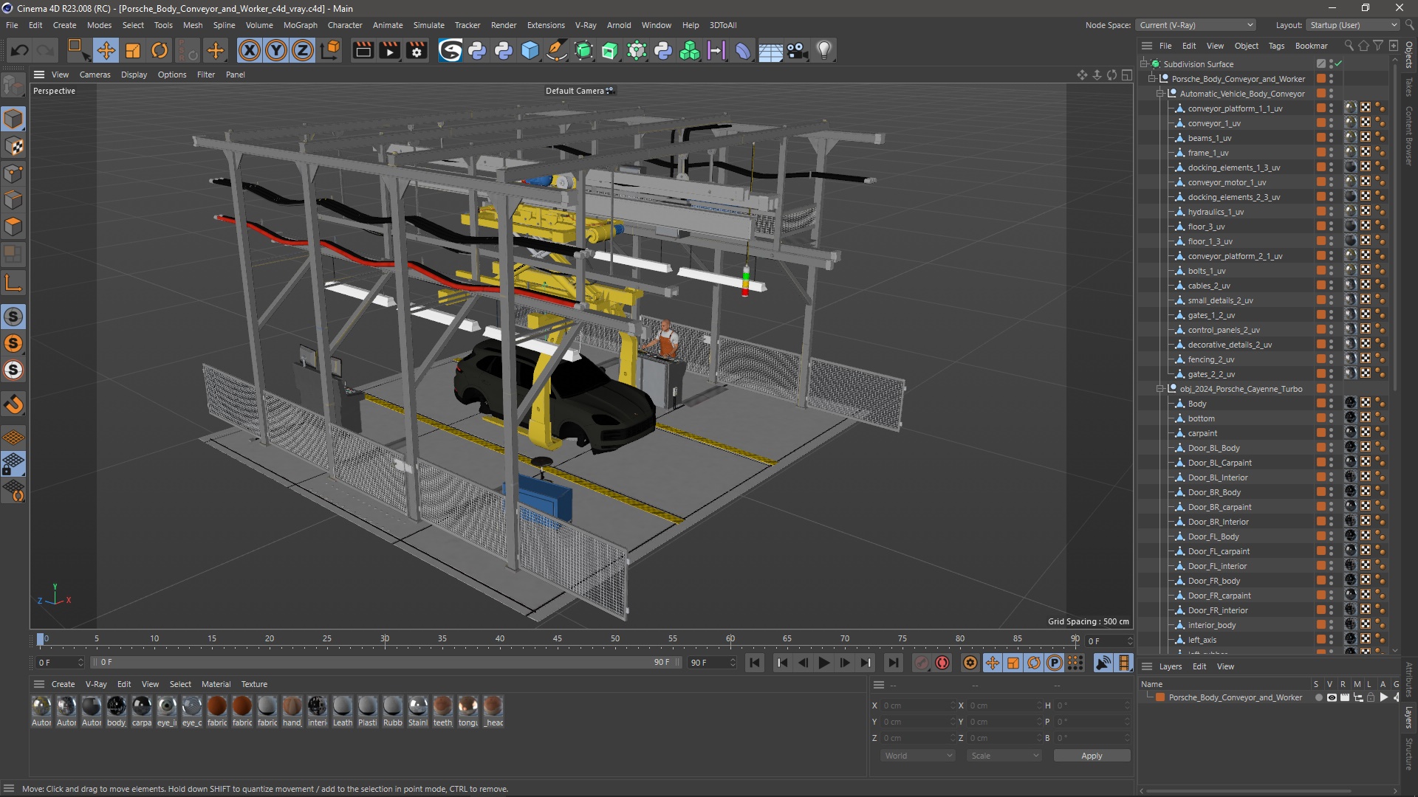
Task: Go to End of timeline
Action: pyautogui.click(x=894, y=663)
